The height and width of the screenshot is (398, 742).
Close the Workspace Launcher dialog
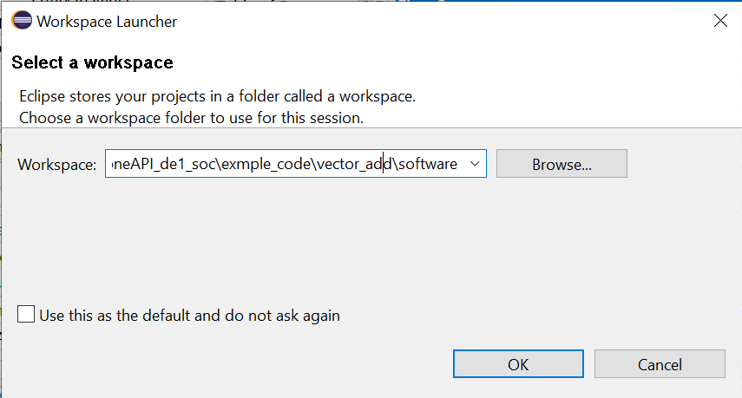click(720, 21)
